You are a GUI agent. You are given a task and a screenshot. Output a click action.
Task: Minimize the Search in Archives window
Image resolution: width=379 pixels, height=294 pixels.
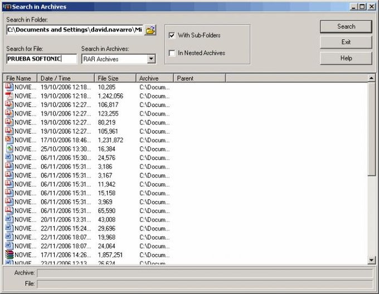click(353, 7)
